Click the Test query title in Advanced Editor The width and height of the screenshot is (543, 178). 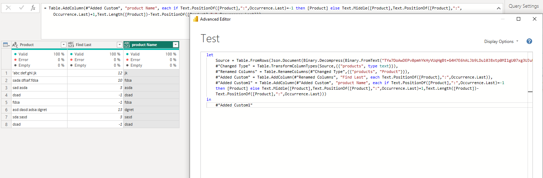point(210,38)
